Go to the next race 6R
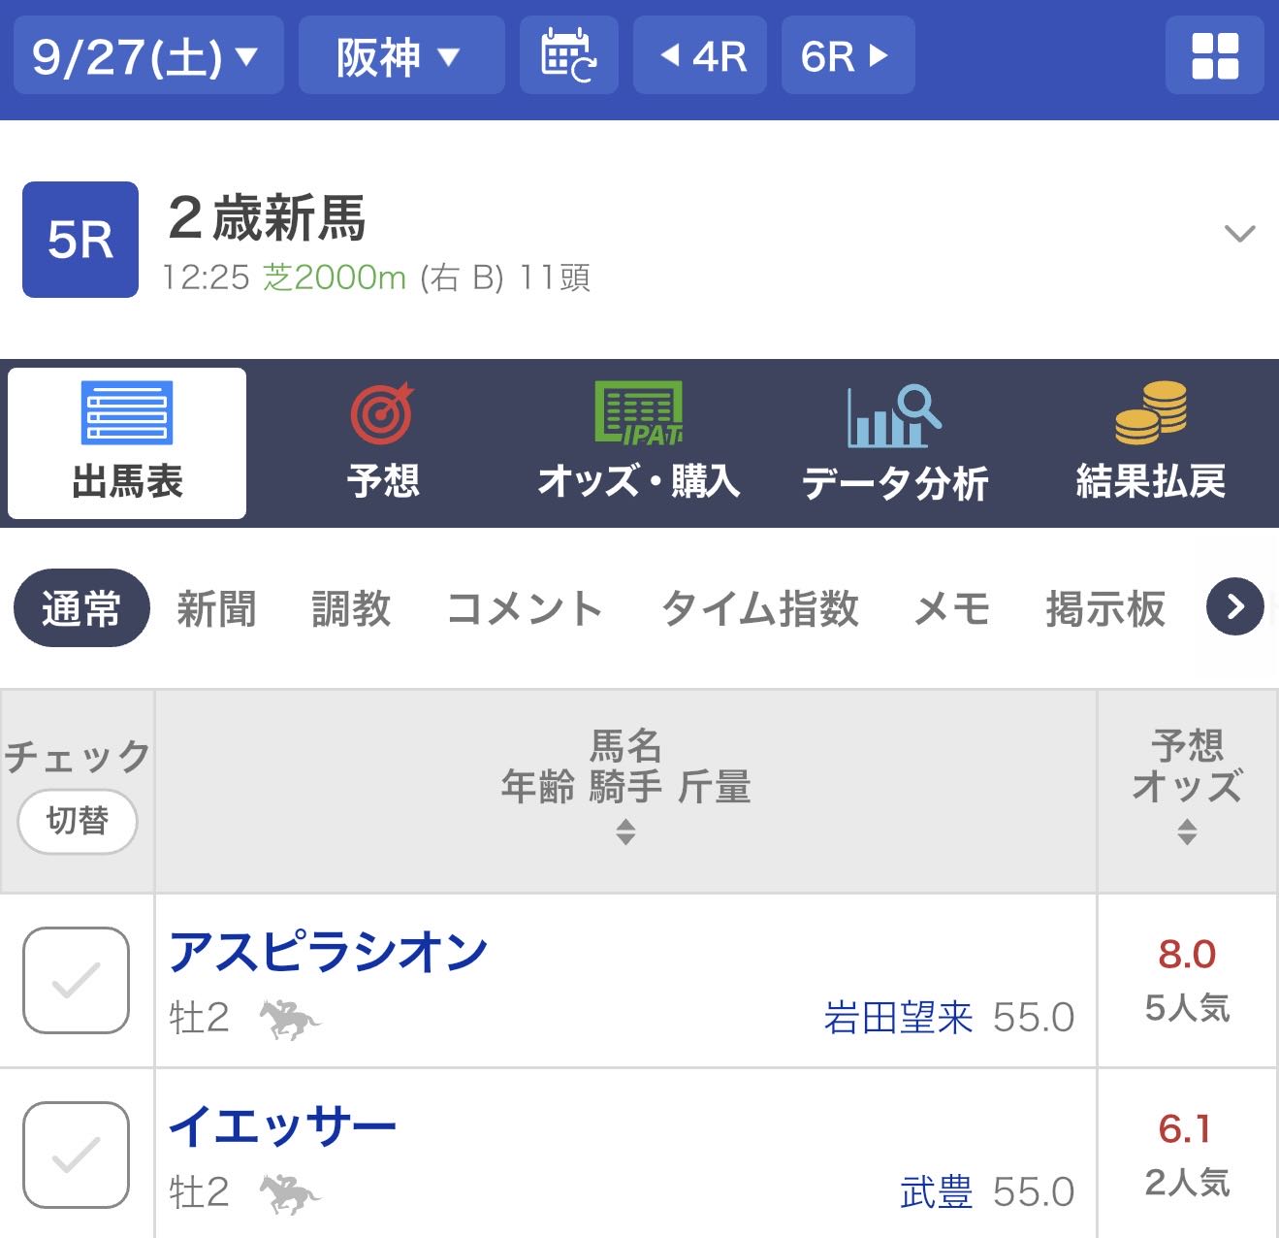 (847, 55)
